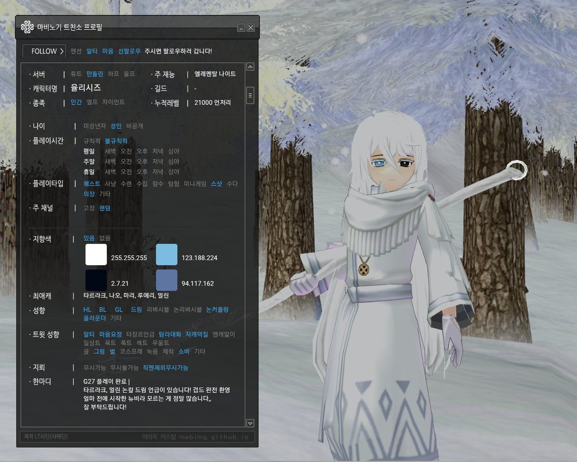Image resolution: width=577 pixels, height=462 pixels.
Task: Click character name 율리시즈
Action: tap(86, 88)
